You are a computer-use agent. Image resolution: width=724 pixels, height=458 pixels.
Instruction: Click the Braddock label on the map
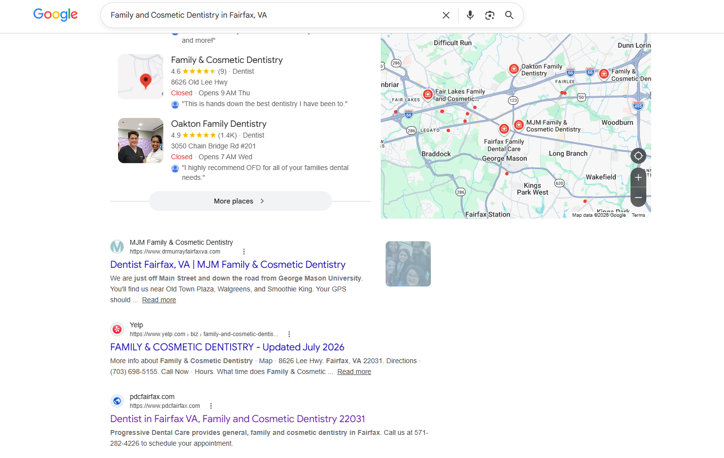pyautogui.click(x=436, y=154)
